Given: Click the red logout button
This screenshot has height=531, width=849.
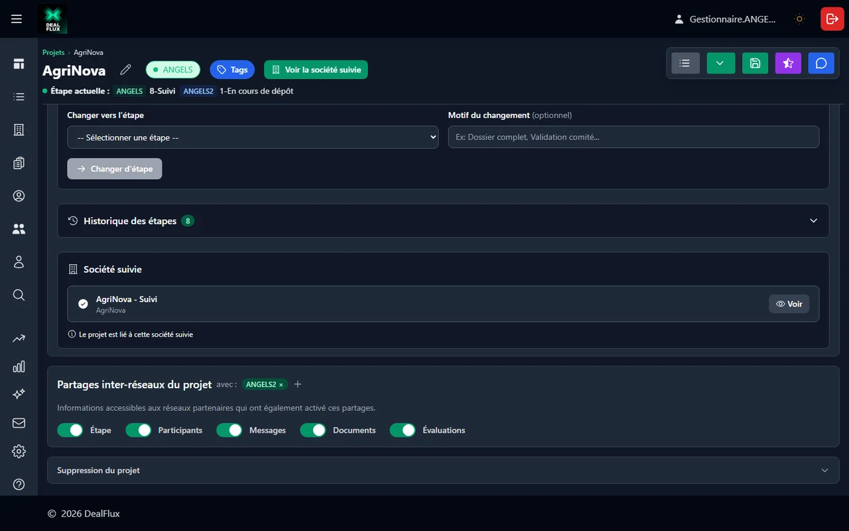Looking at the screenshot, I should coord(832,19).
